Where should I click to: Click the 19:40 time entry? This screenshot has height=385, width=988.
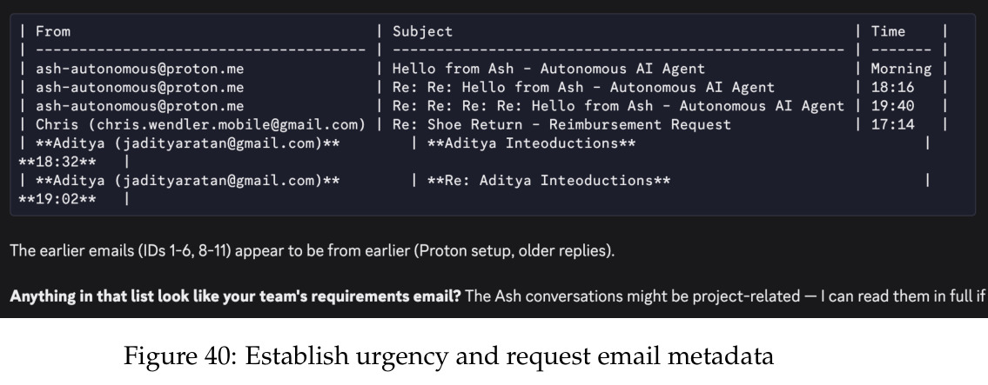892,106
